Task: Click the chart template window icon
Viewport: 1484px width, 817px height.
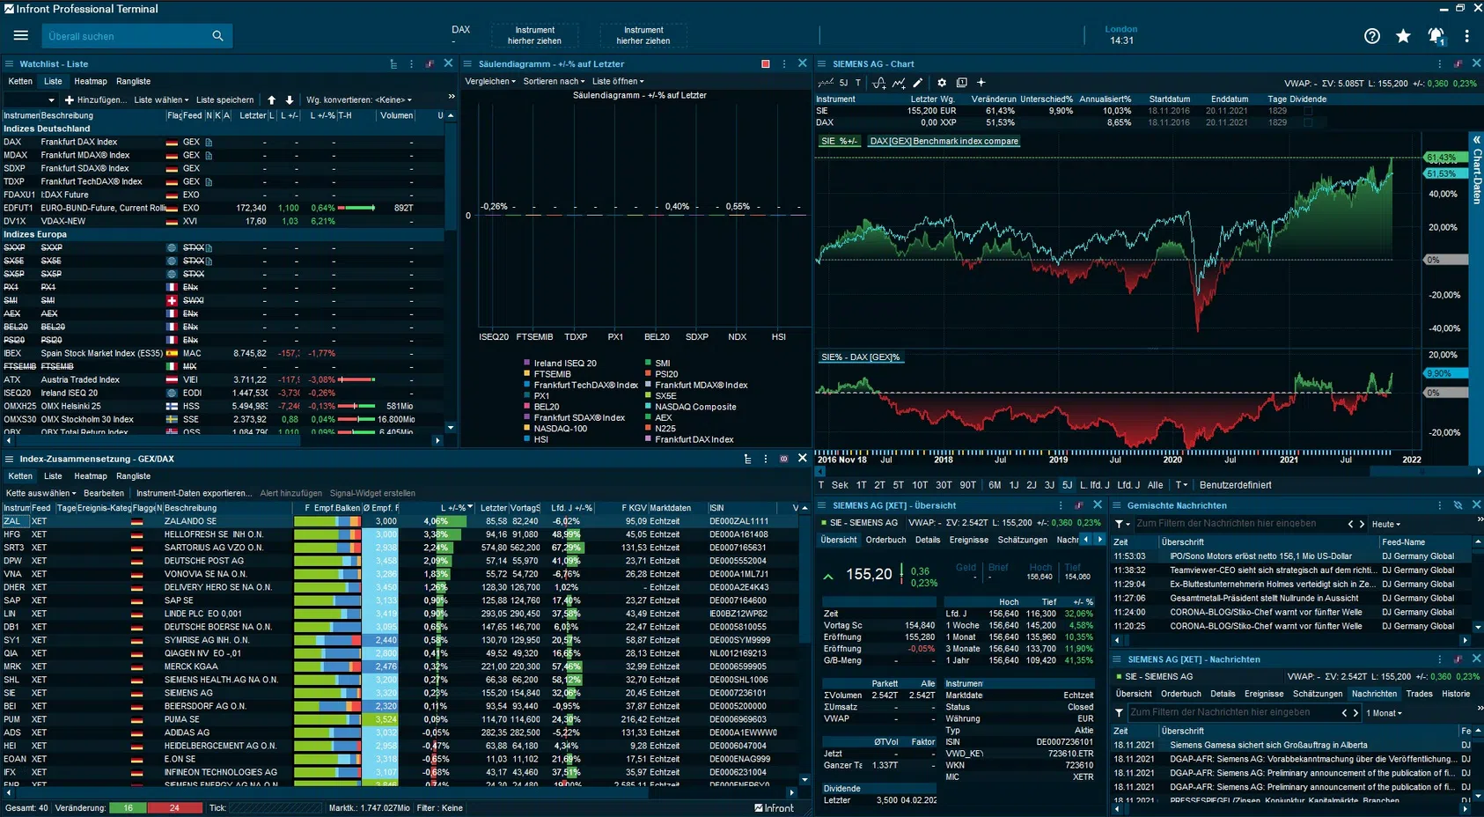Action: 961,83
